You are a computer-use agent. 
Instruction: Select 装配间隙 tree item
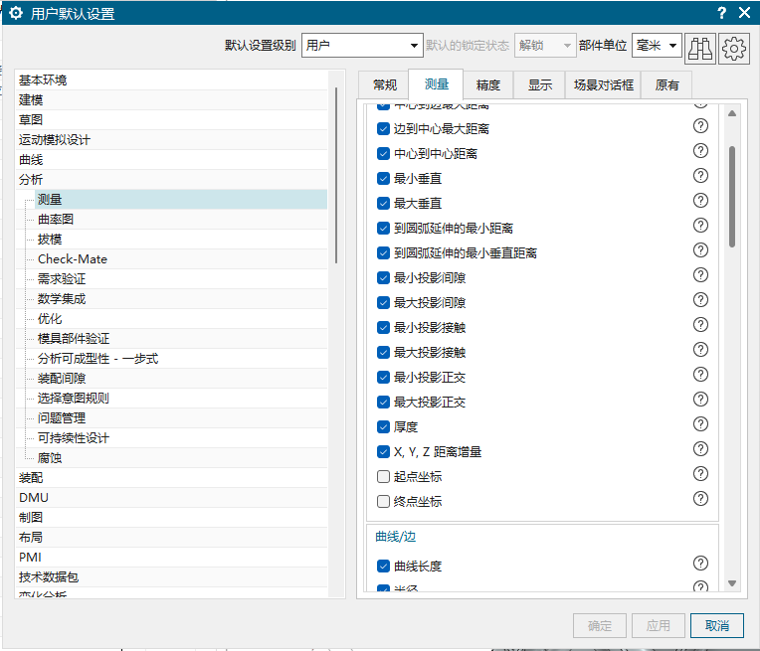click(181, 379)
